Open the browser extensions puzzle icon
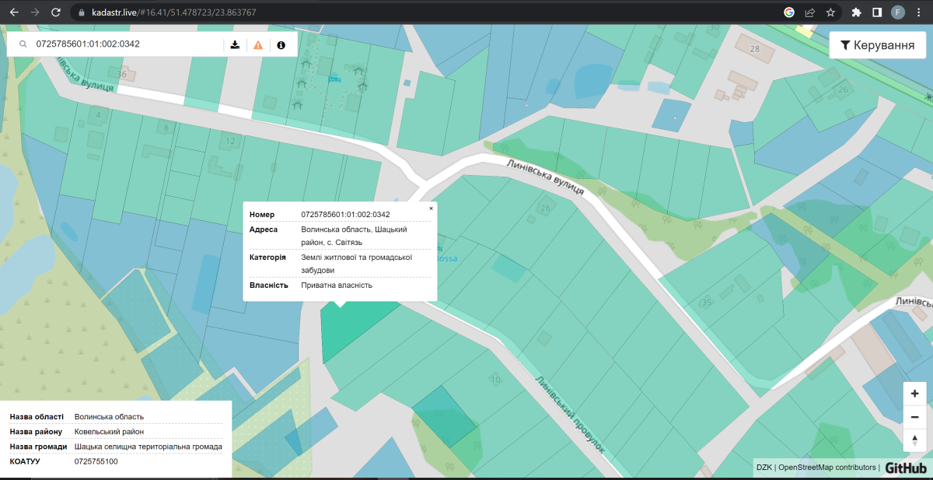Viewport: 933px width, 480px height. [857, 12]
